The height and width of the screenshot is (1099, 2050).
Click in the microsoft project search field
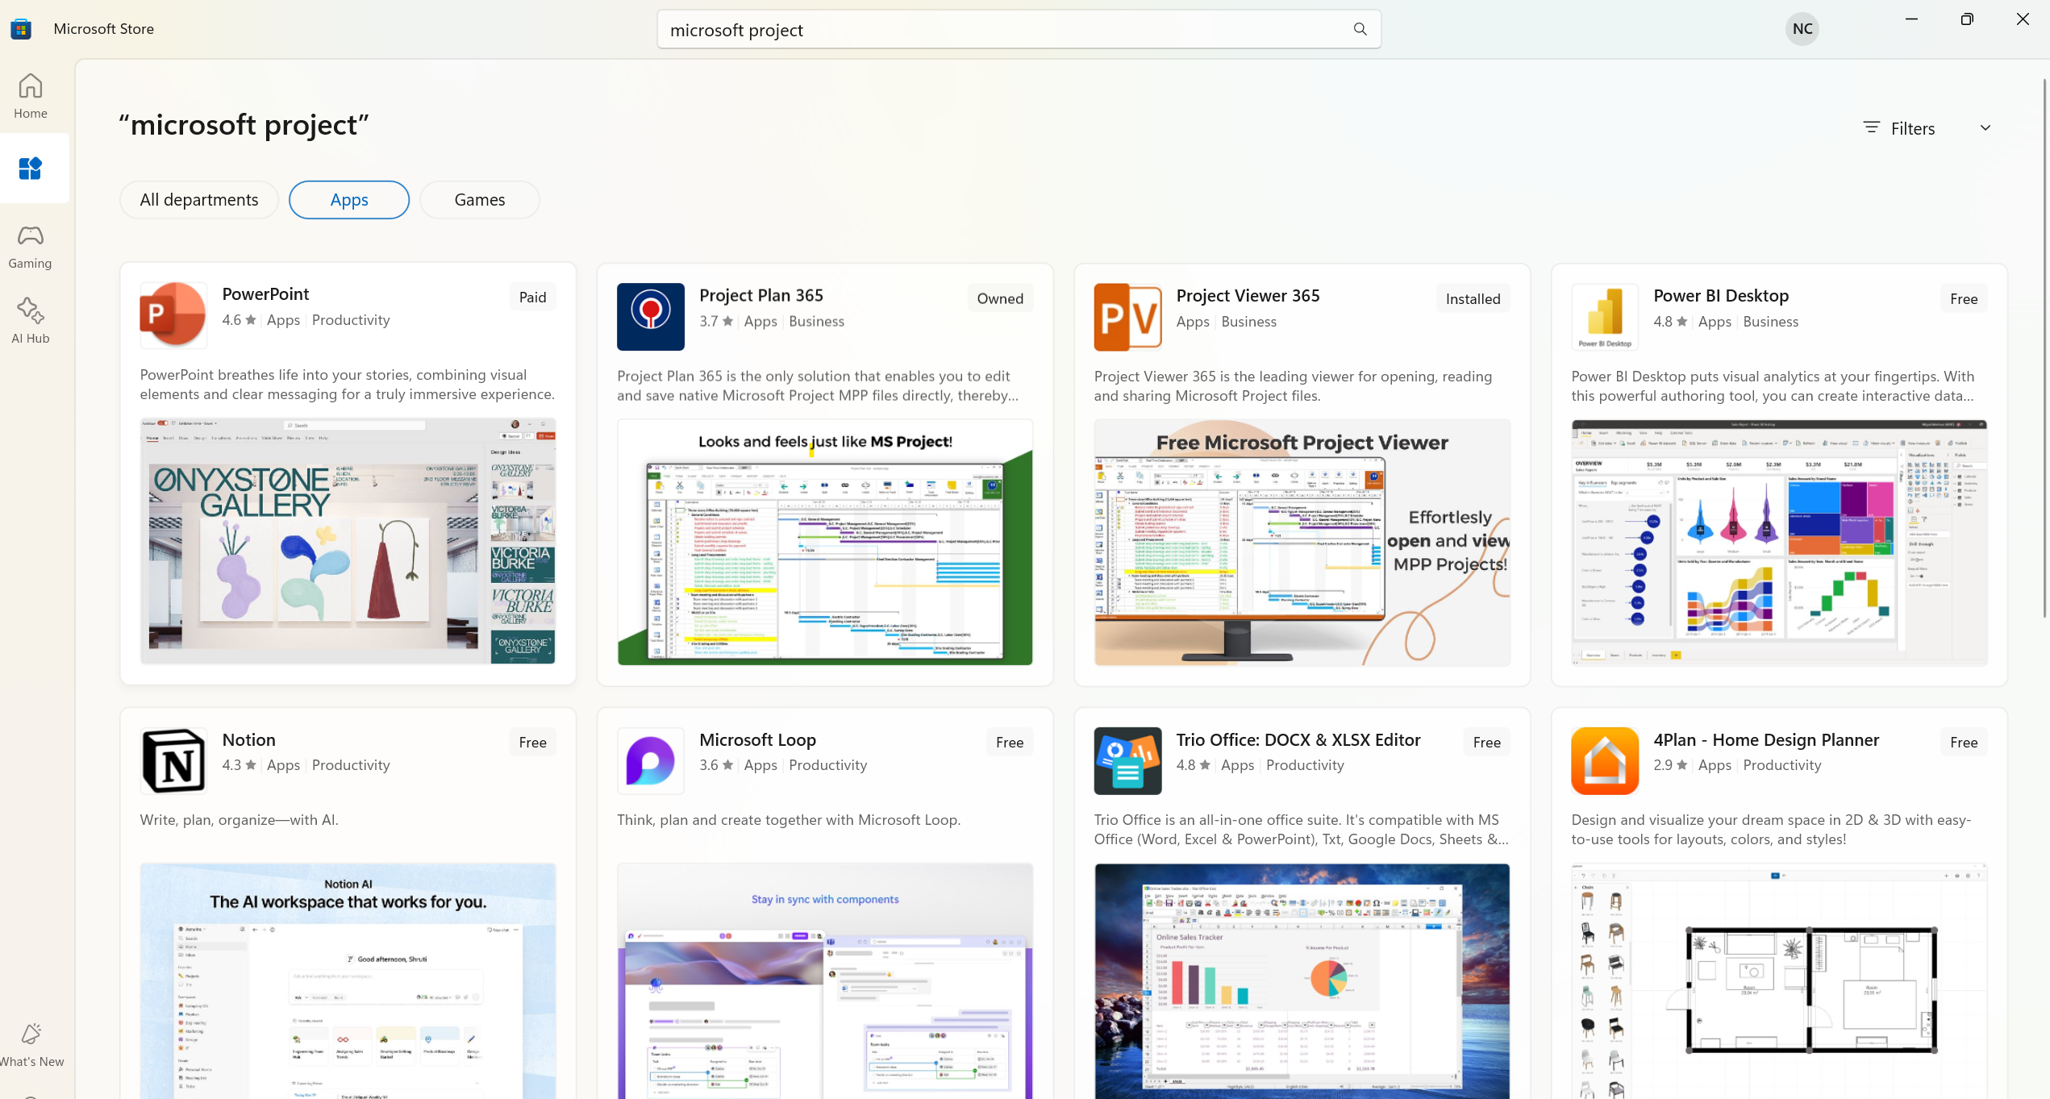pos(1019,30)
